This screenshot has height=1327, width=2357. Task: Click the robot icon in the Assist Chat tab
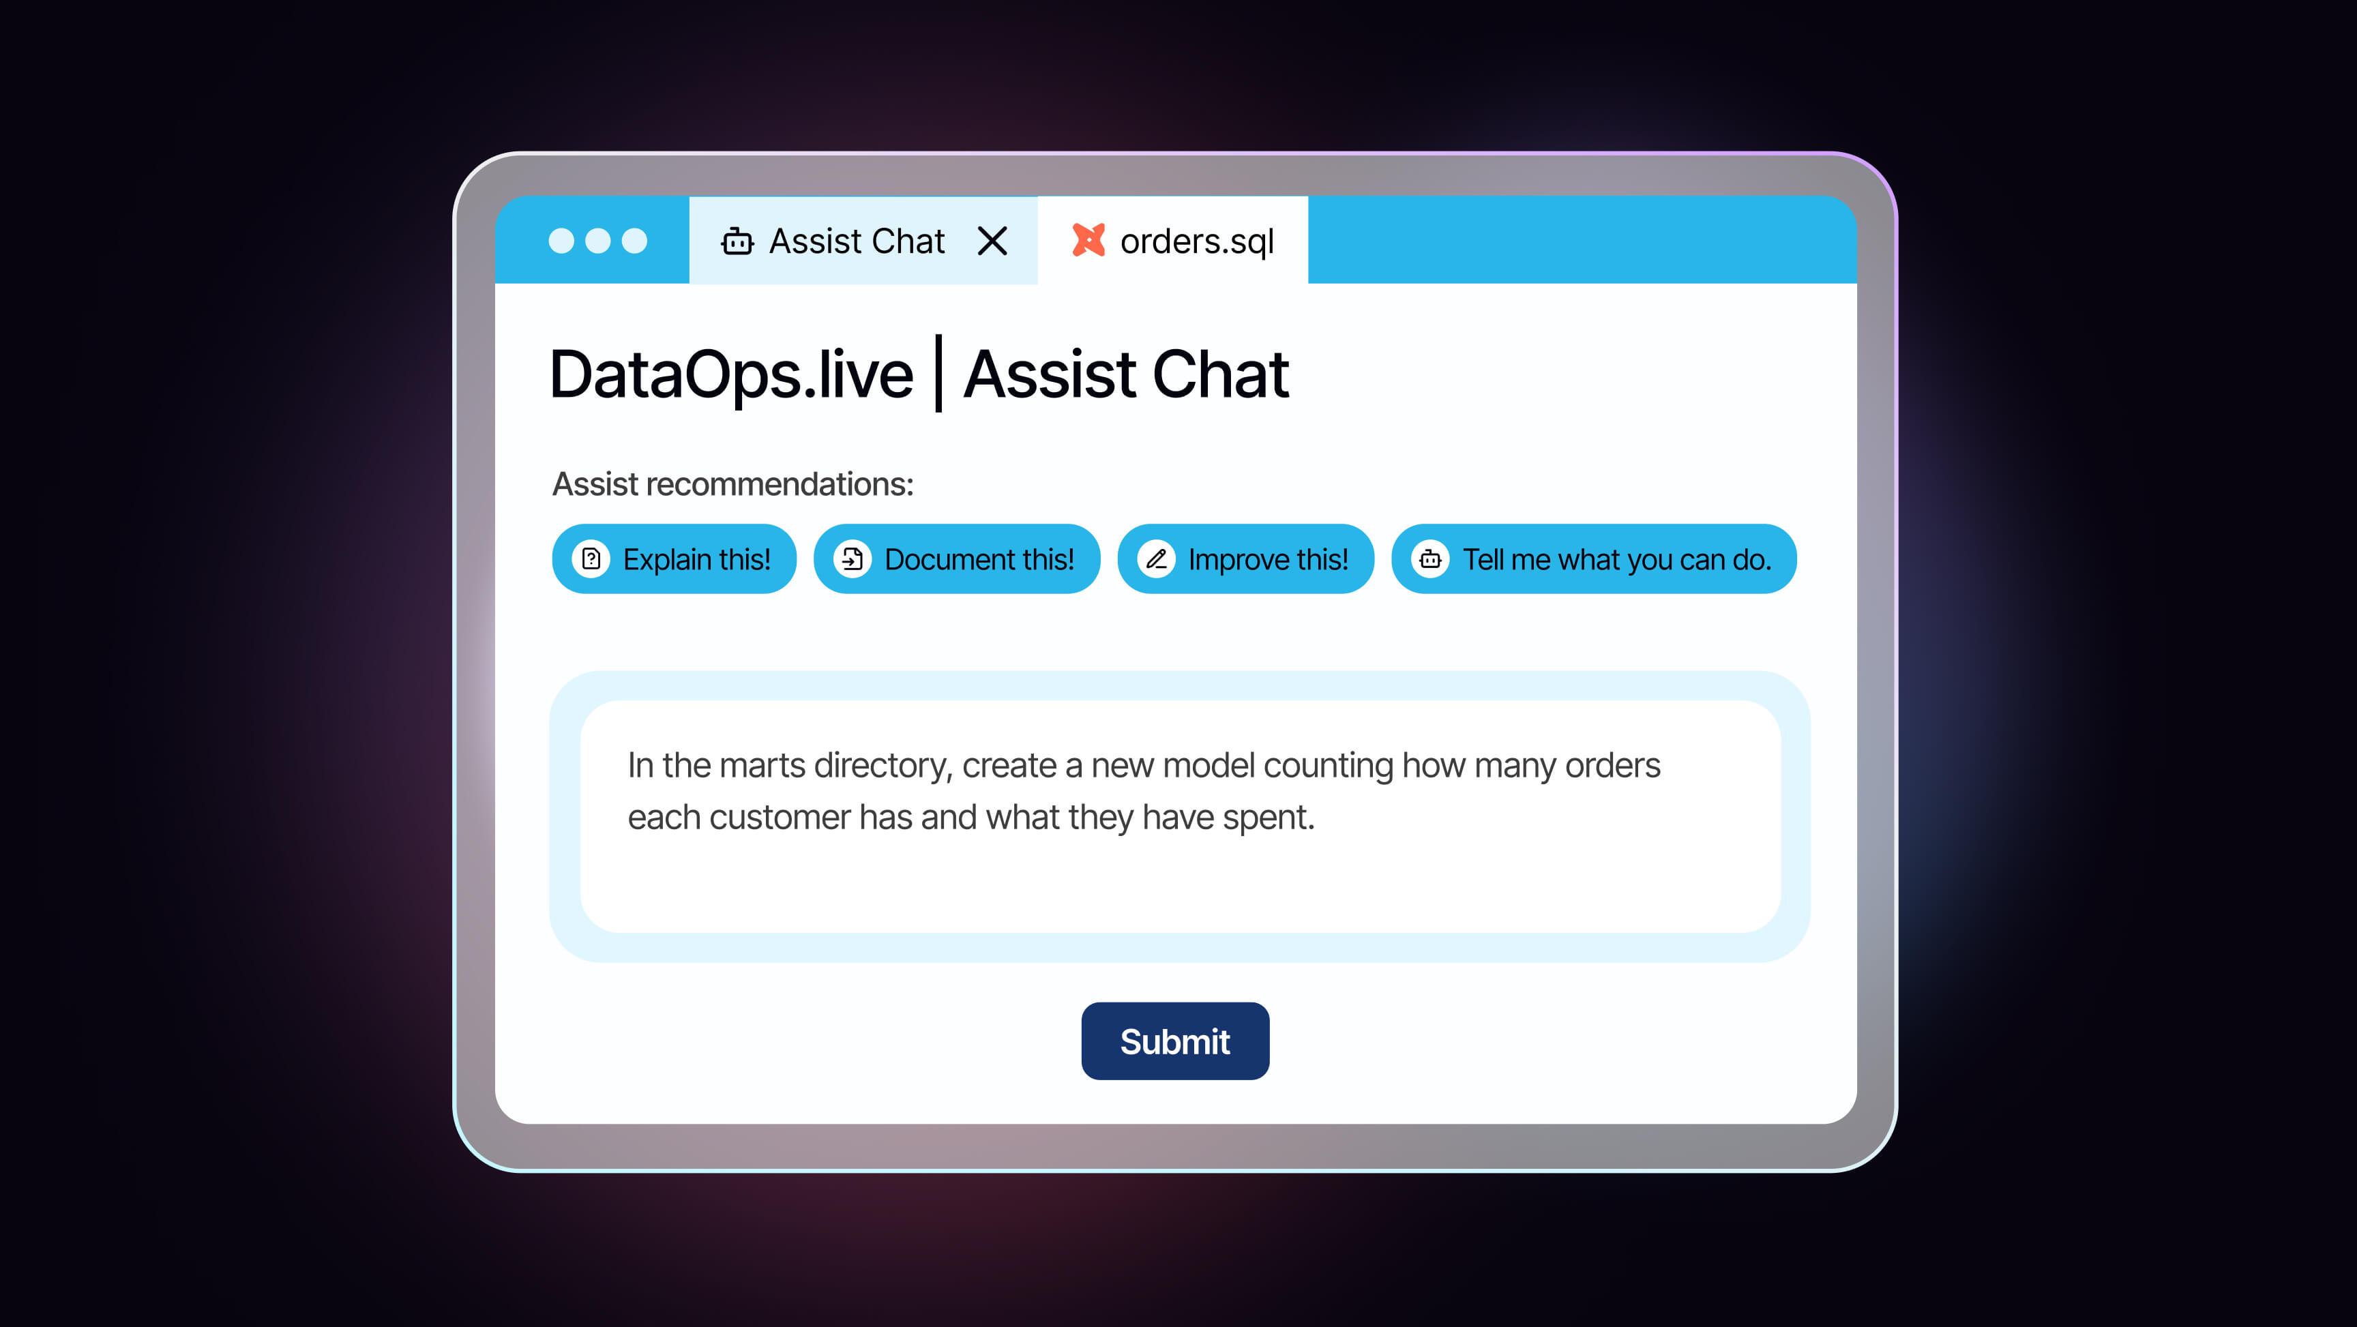737,241
